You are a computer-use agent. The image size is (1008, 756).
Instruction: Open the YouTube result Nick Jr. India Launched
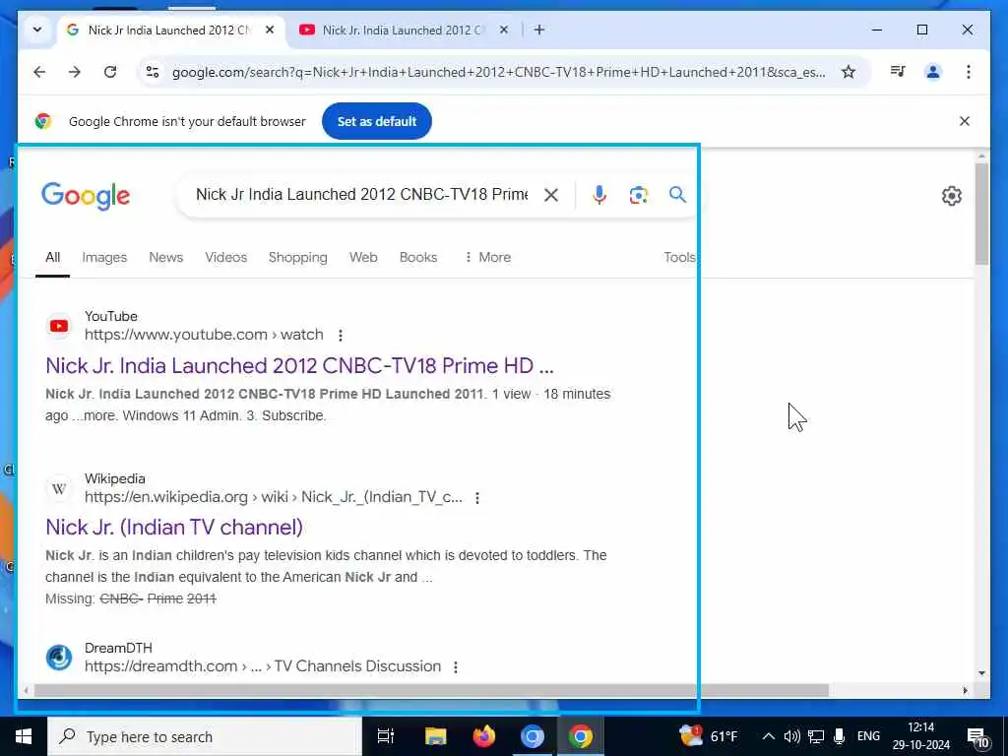299,365
